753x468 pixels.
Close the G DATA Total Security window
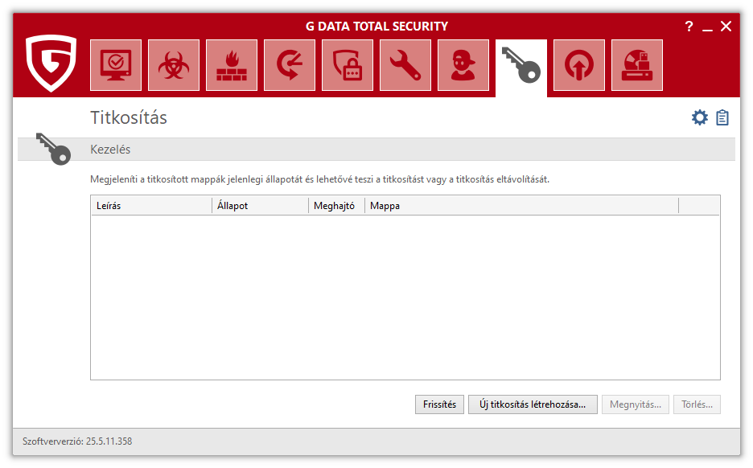[x=726, y=27]
